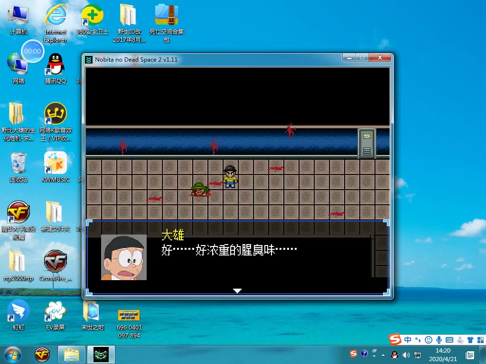The image size is (486, 364).
Task: Start voice input via the microphone icon
Action: (439, 340)
